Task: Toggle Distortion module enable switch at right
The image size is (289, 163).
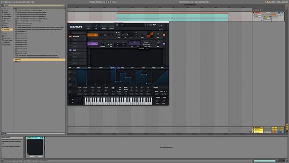Action: pos(164,35)
